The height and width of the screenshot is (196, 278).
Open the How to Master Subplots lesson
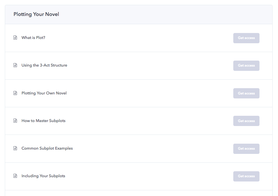[43, 121]
